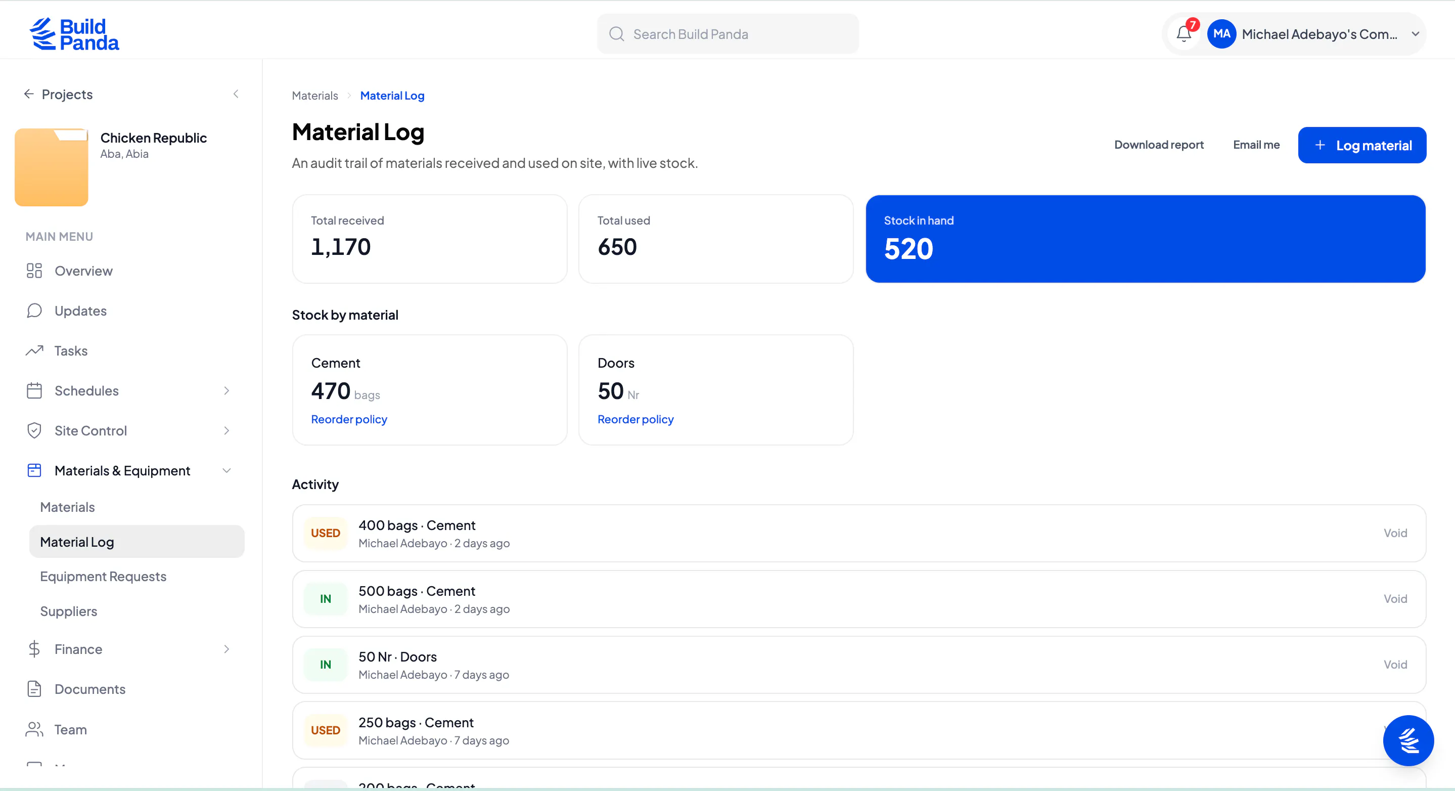Image resolution: width=1455 pixels, height=791 pixels.
Task: Open the Cement Reorder policy link
Action: point(349,419)
